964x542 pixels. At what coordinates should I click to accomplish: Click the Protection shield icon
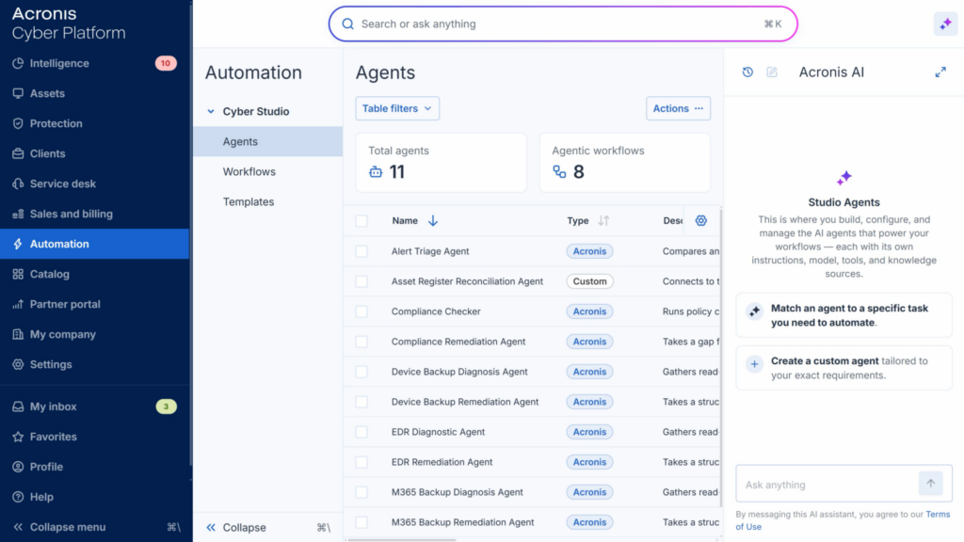pyautogui.click(x=18, y=123)
